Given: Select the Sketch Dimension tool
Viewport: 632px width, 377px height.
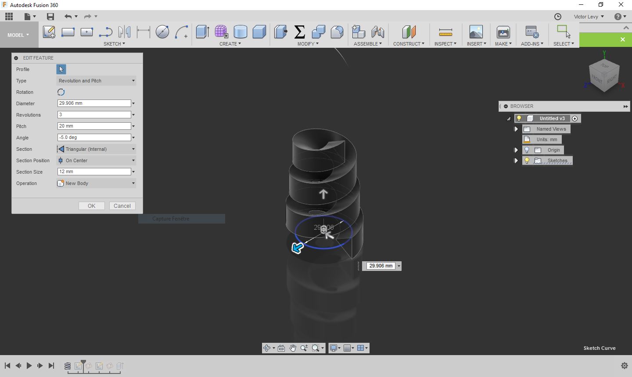Looking at the screenshot, I should [144, 32].
